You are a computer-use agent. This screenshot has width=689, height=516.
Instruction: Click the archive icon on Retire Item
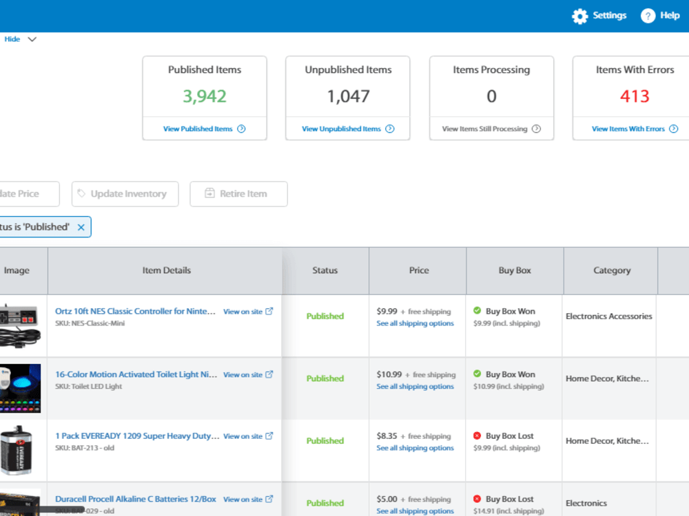209,193
